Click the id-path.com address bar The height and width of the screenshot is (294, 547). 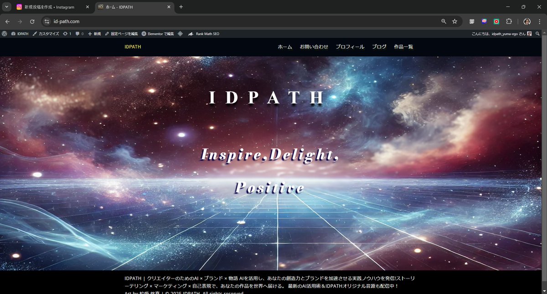coord(252,21)
